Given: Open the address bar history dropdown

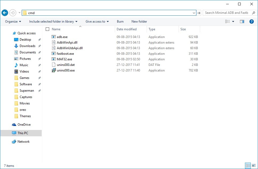Looking at the screenshot, I should (194, 13).
